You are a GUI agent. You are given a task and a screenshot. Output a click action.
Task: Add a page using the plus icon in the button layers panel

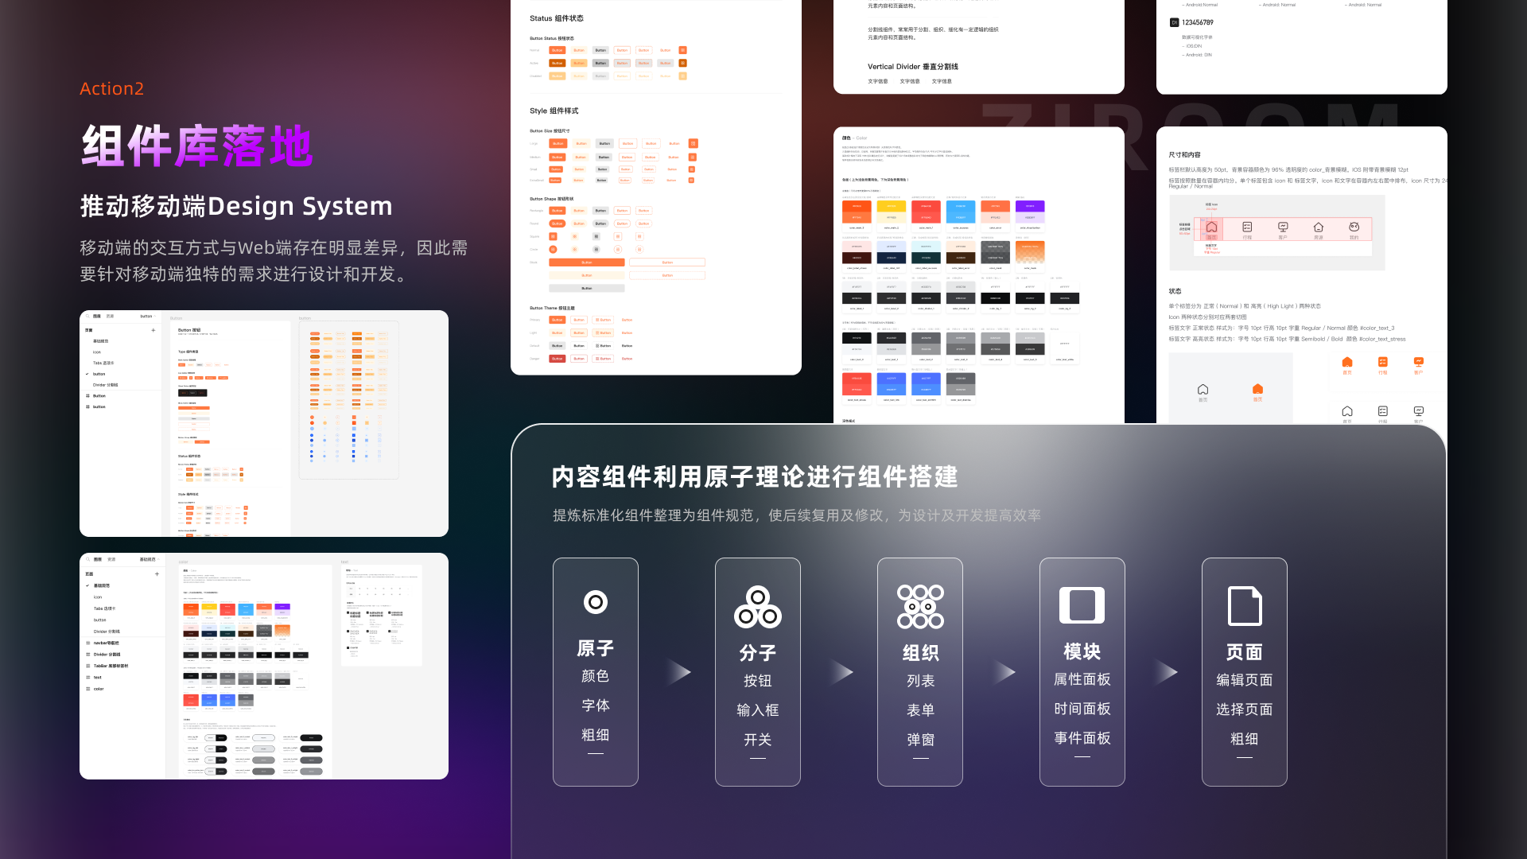pyautogui.click(x=153, y=330)
